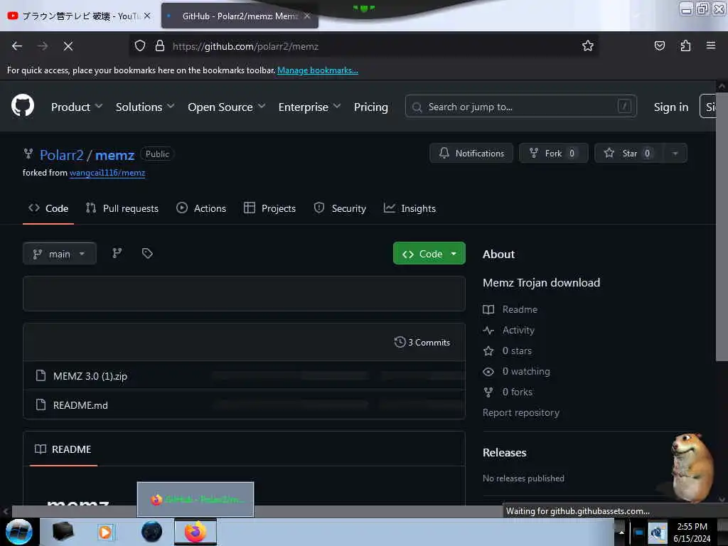This screenshot has height=546, width=728.
Task: Open the 0 forks link
Action: coord(518,392)
